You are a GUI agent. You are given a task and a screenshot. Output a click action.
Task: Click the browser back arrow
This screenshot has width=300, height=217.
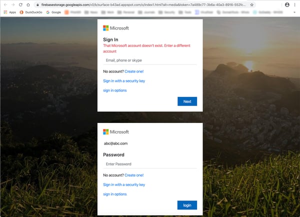5,4
